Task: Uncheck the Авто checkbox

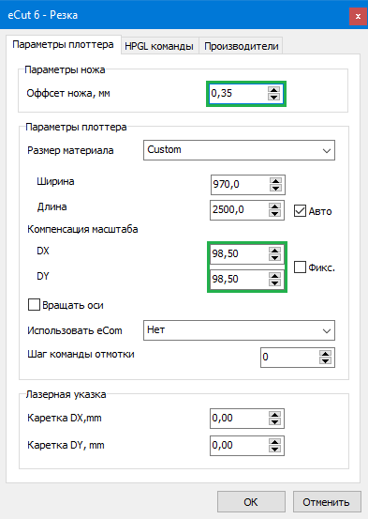Action: coord(300,211)
